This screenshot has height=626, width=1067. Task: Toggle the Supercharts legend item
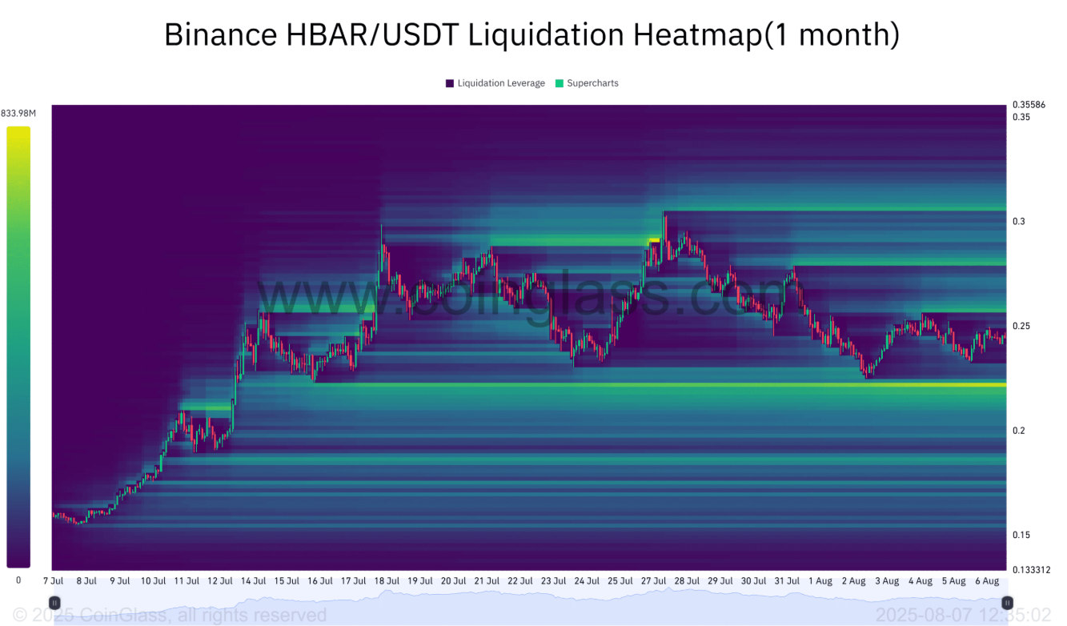coord(587,83)
